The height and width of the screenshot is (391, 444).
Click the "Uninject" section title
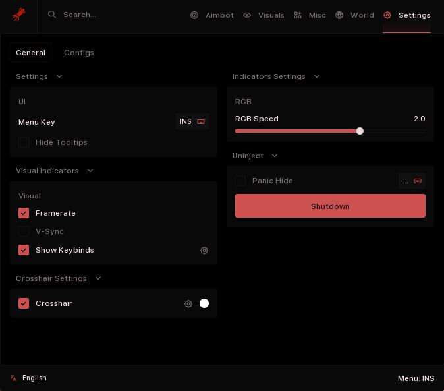tap(248, 156)
